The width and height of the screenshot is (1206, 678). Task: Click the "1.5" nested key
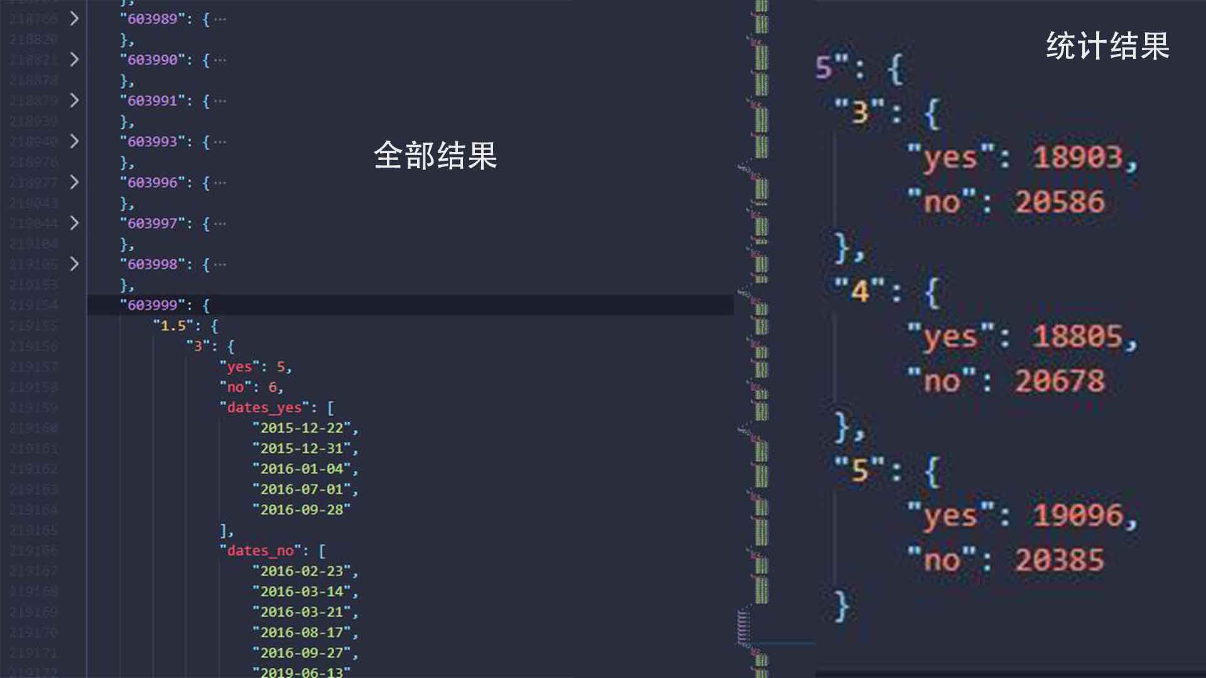click(173, 326)
